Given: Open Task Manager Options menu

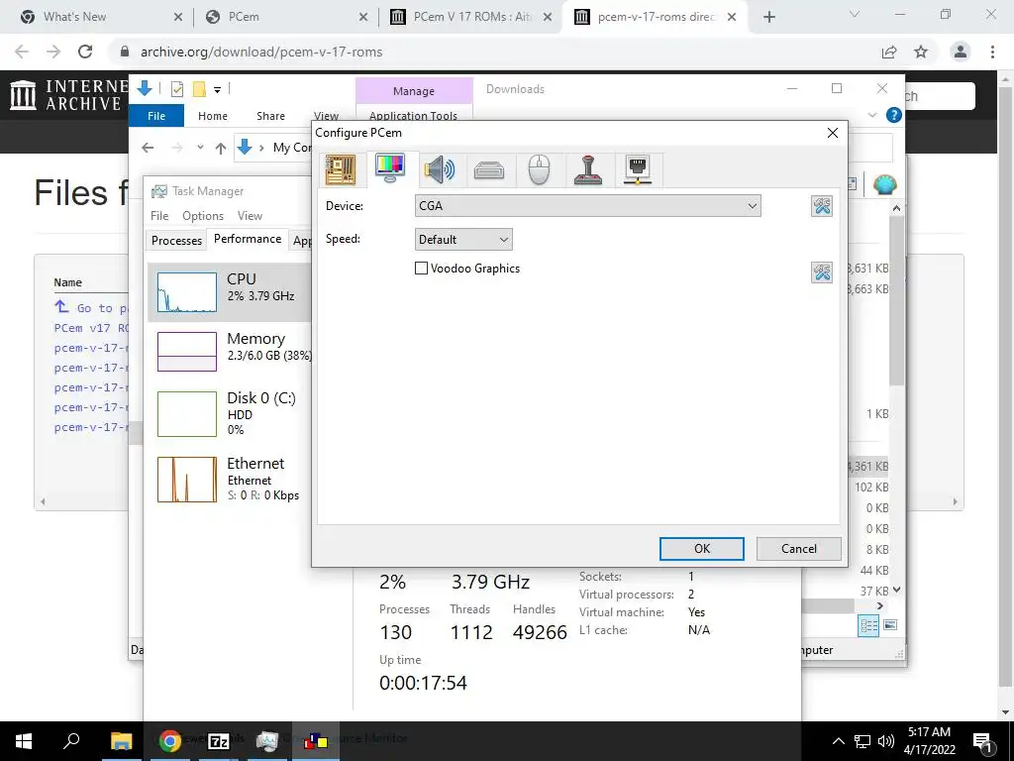Looking at the screenshot, I should tap(202, 215).
